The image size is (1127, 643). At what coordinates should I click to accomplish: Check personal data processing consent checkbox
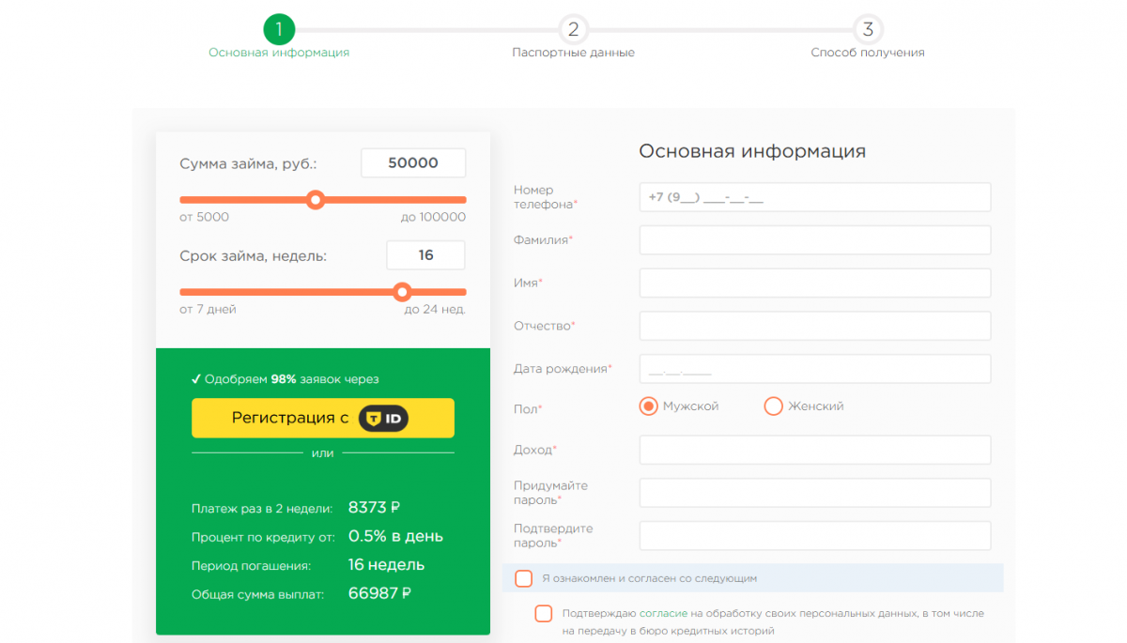tap(544, 614)
